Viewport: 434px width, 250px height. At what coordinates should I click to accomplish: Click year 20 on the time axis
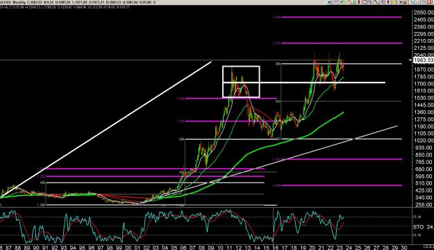pyautogui.click(x=312, y=247)
